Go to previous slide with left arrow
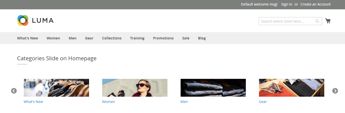Image resolution: width=345 pixels, height=113 pixels. 14,91
